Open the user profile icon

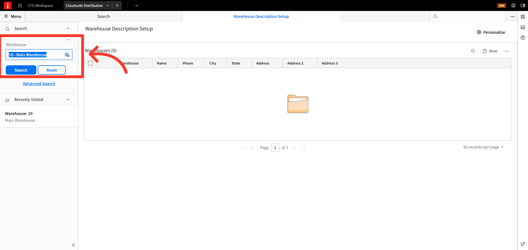coord(513,5)
